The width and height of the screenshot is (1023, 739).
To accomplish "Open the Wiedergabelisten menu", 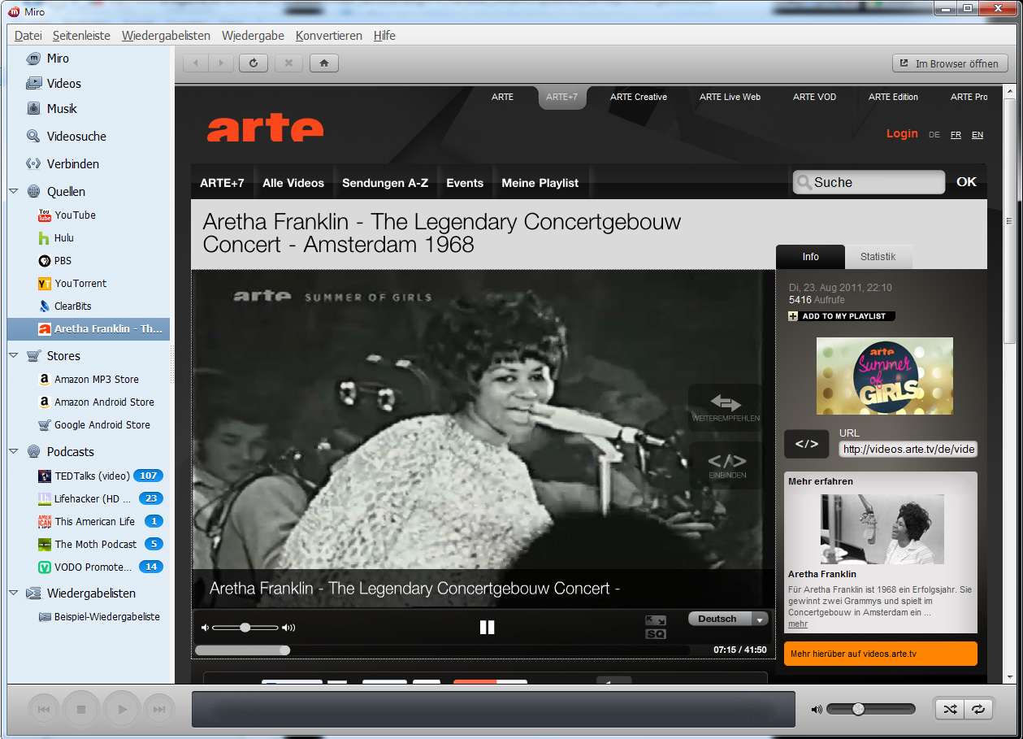I will pos(166,36).
